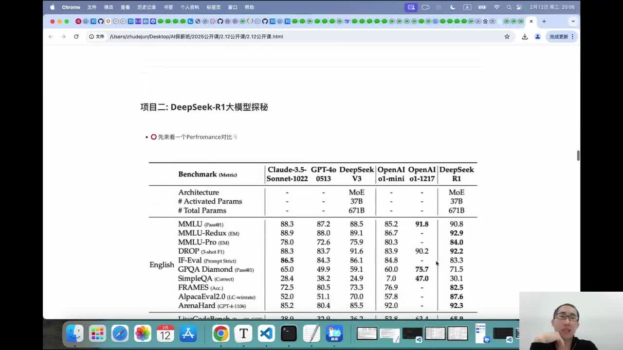Toggle the Focus moon icon
623x350 pixels.
(x=453, y=7)
